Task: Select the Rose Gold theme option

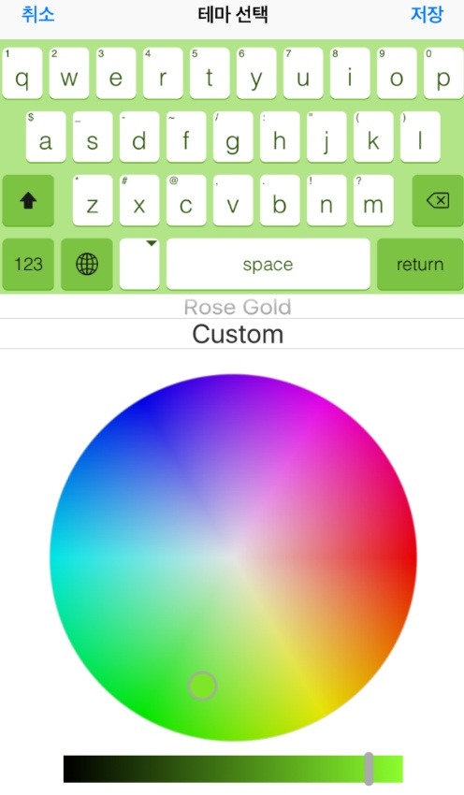Action: (238, 307)
